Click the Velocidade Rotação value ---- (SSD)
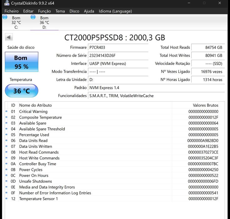The image size is (230, 219). [208, 64]
